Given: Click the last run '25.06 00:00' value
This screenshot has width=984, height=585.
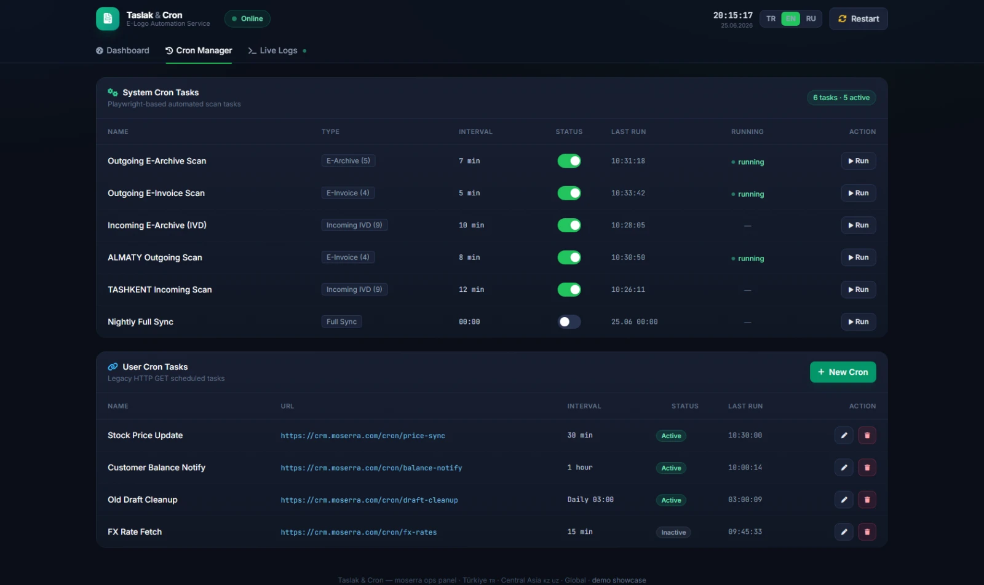Looking at the screenshot, I should (634, 322).
